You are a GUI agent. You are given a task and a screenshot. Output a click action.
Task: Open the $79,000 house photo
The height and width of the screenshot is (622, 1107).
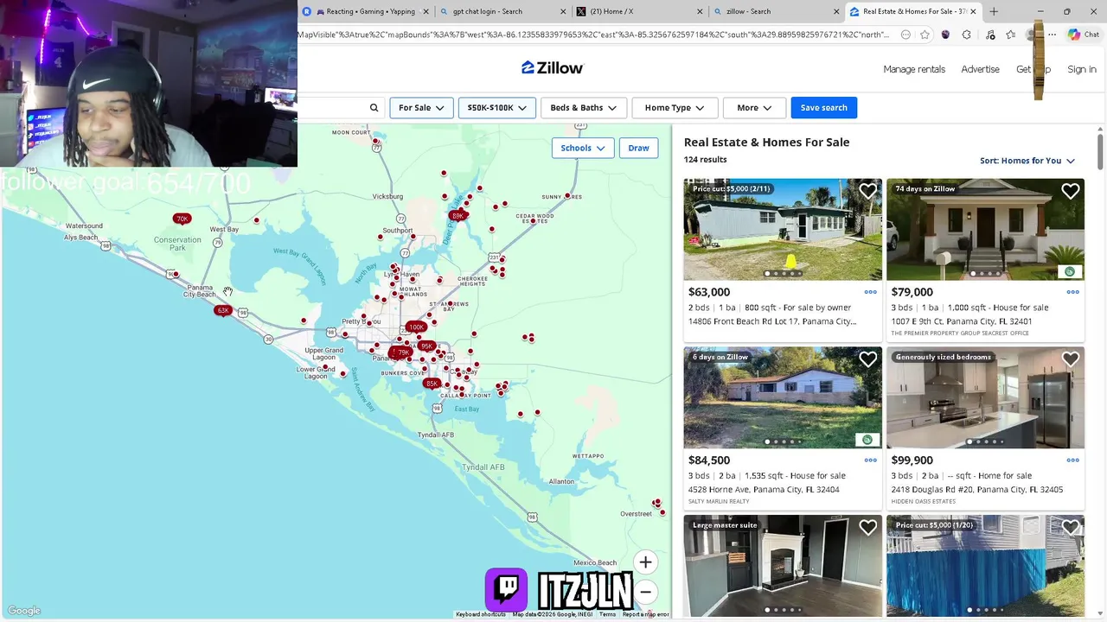pyautogui.click(x=985, y=229)
